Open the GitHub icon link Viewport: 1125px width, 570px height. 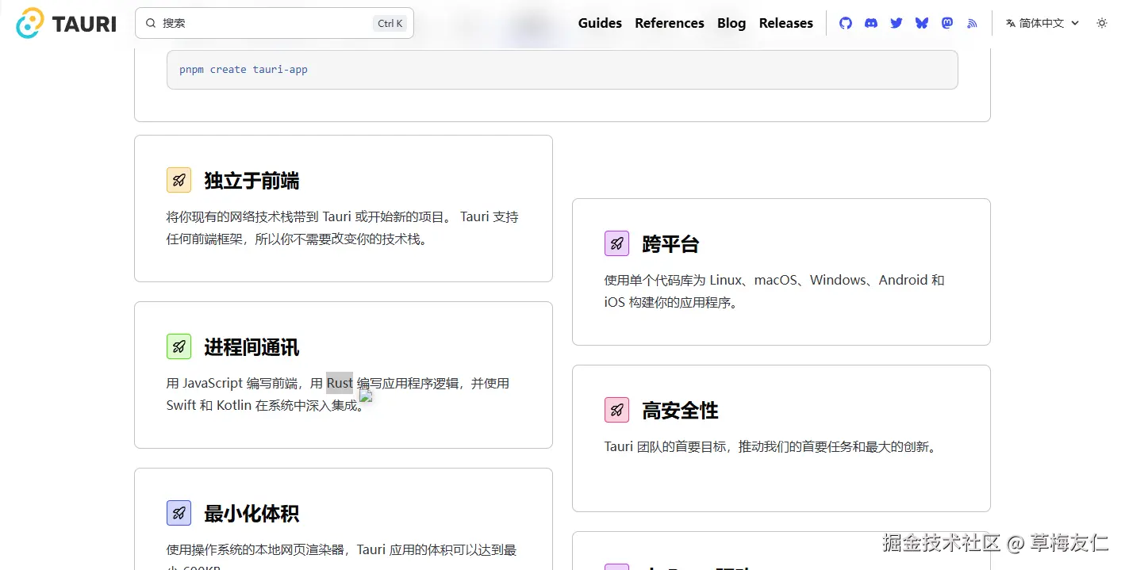[x=846, y=23]
